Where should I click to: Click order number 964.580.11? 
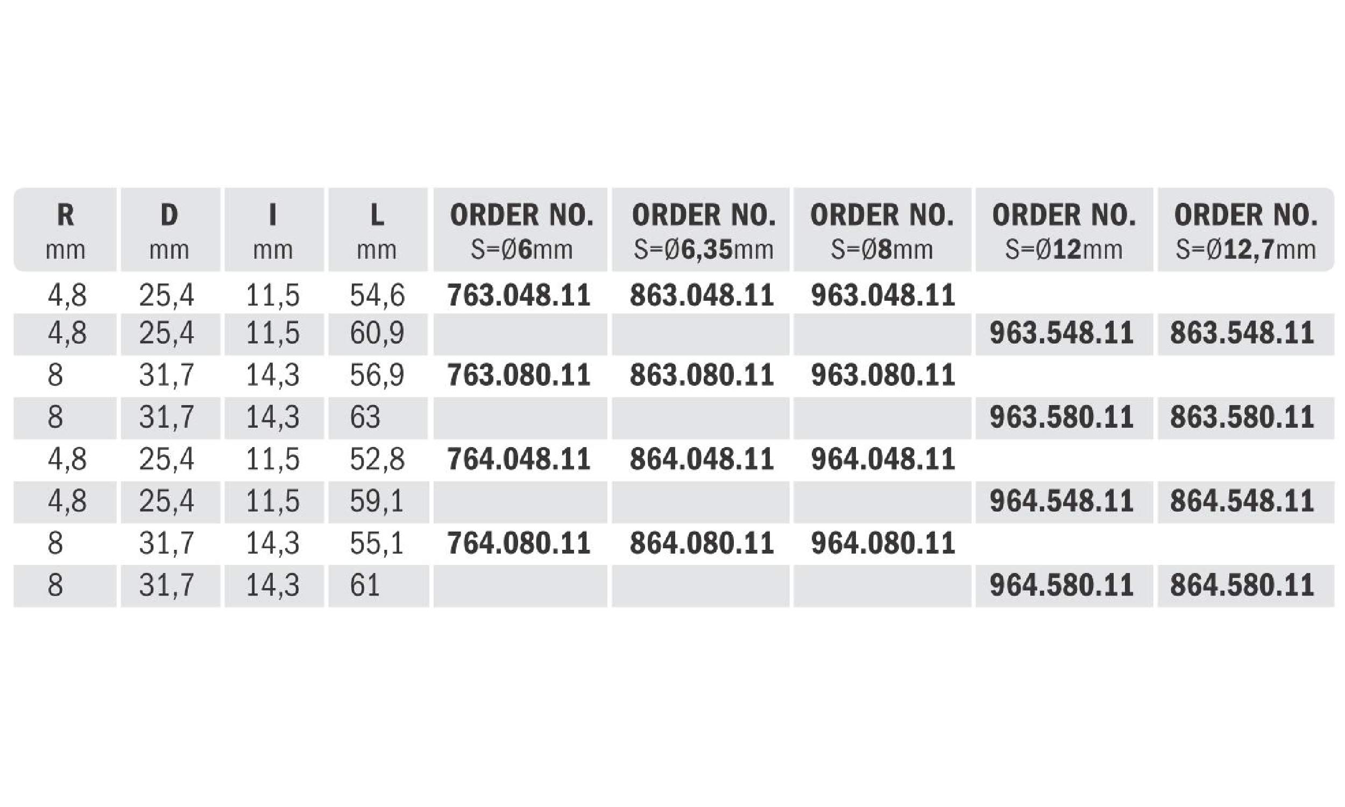click(x=1061, y=586)
